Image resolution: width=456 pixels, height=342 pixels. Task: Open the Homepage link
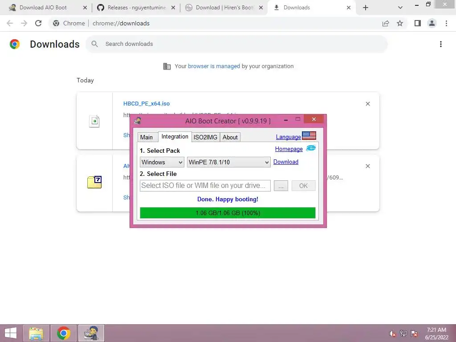pos(289,149)
